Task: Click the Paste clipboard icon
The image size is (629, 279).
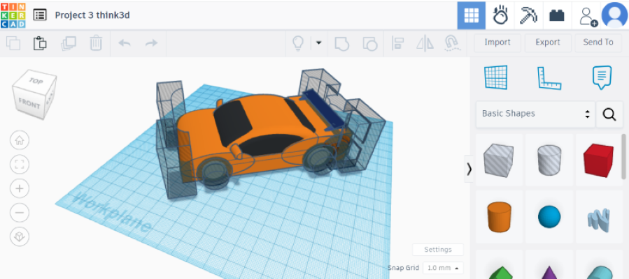Action: click(40, 43)
